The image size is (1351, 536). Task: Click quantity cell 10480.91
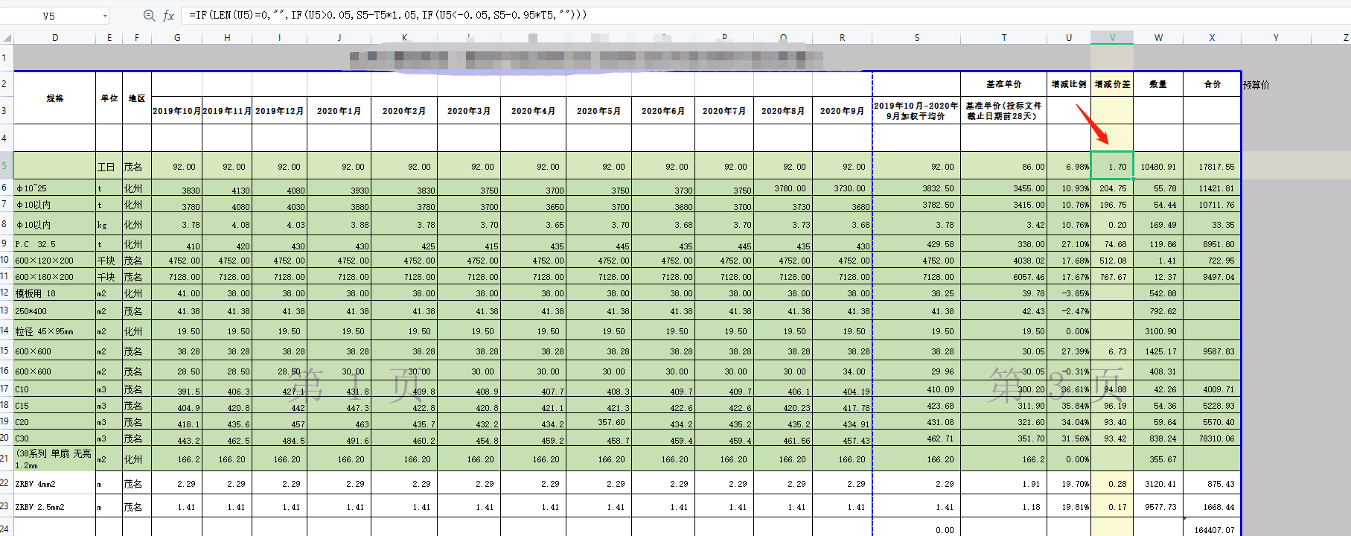[1158, 167]
